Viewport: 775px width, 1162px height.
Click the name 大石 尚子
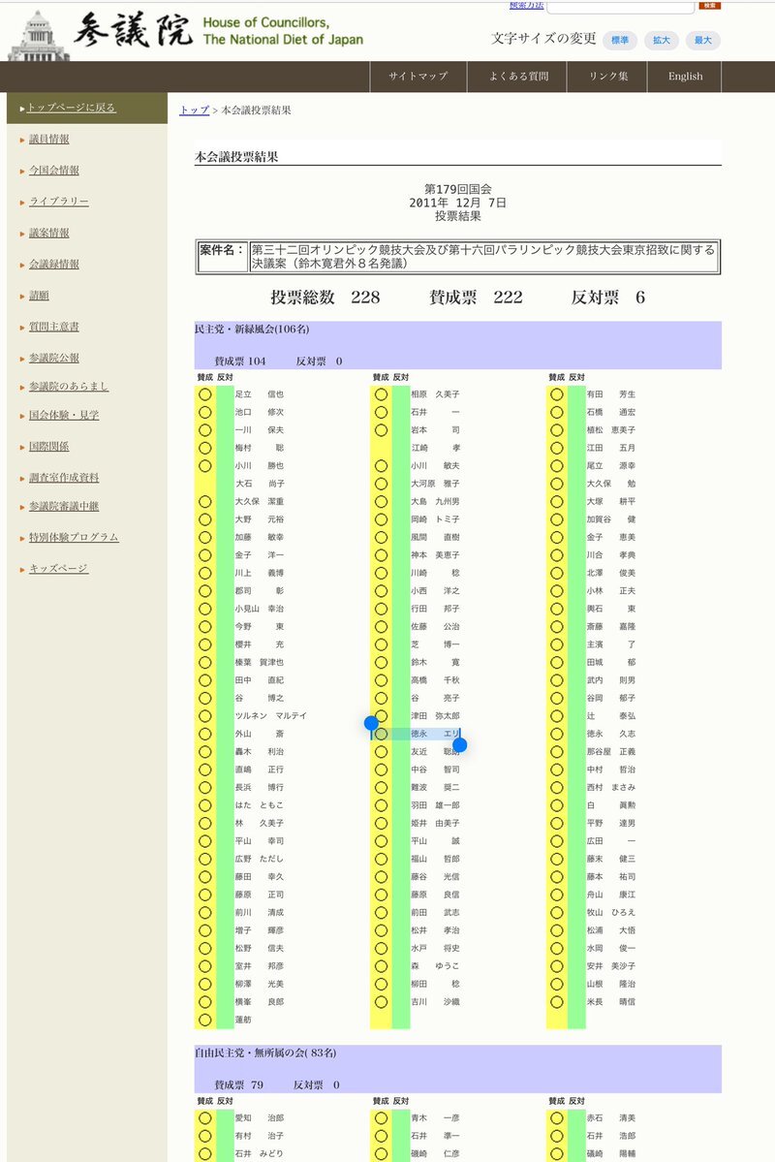click(260, 484)
